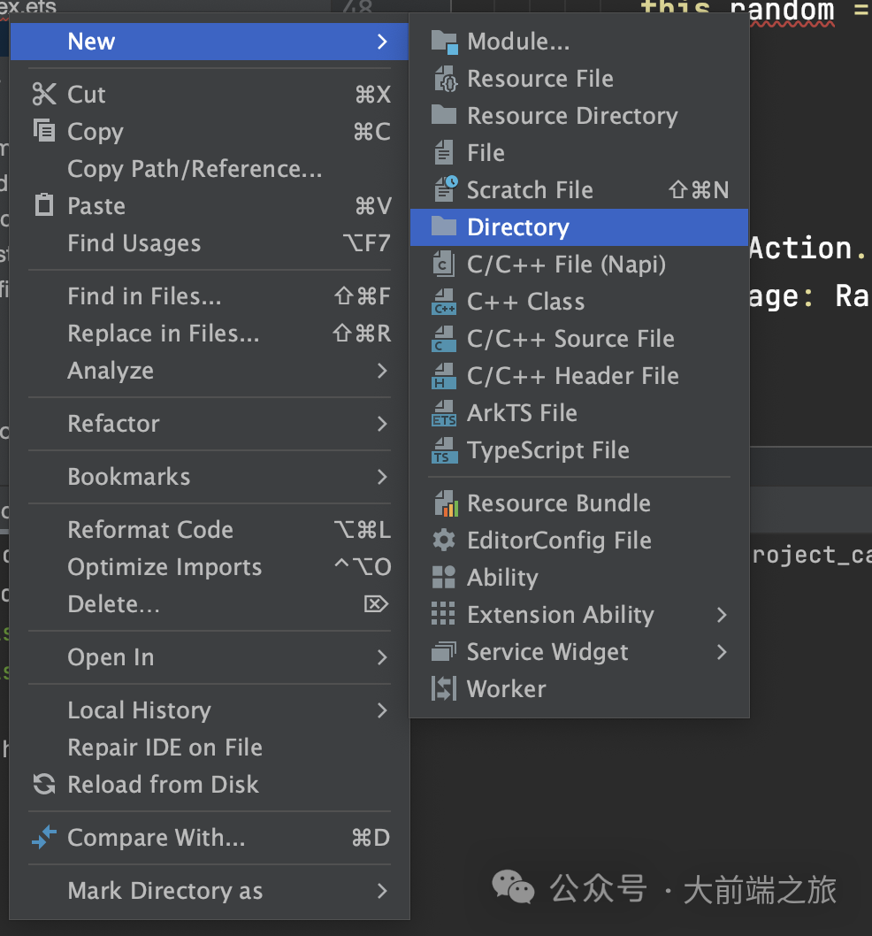872x936 pixels.
Task: Select Reformat Code menu entry
Action: coord(150,530)
